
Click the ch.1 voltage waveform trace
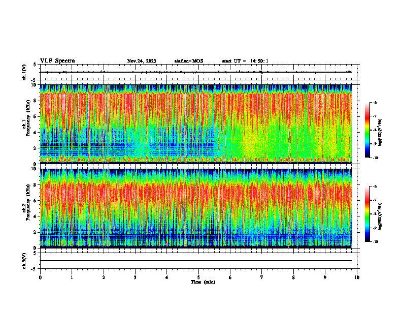[196, 72]
